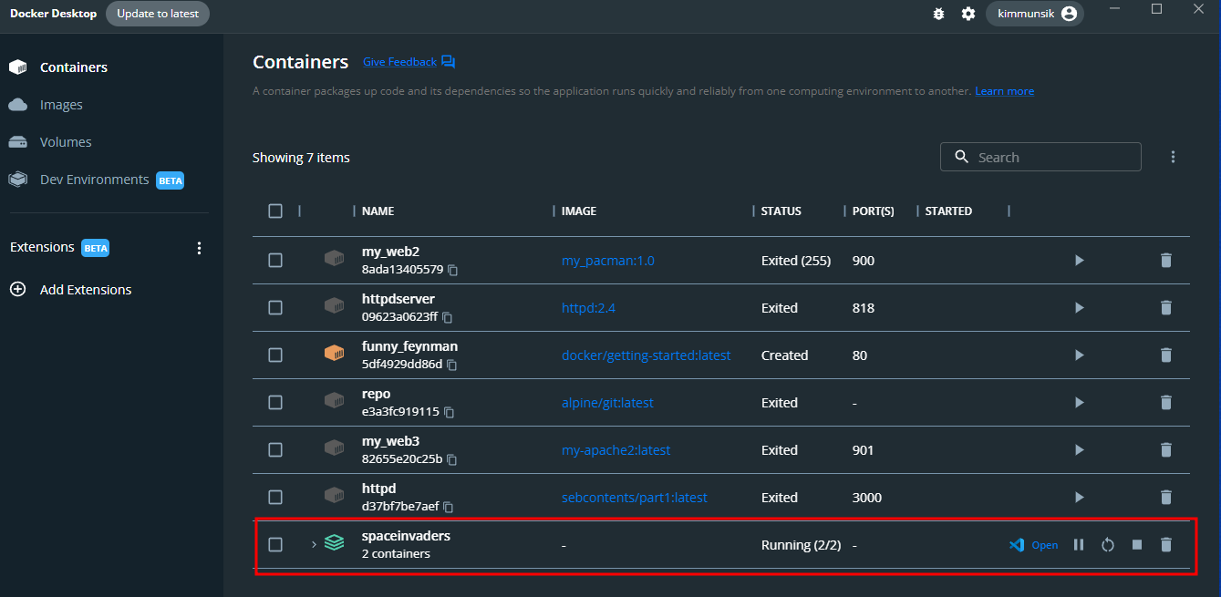This screenshot has width=1221, height=597.
Task: Check the my_web3 row checkbox
Action: (275, 450)
